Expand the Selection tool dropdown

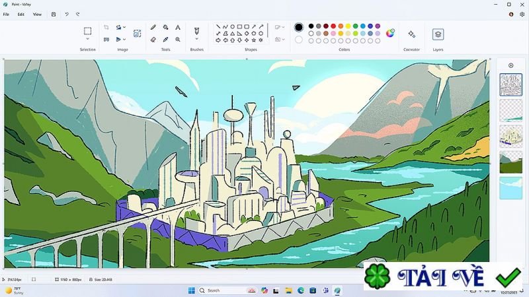(x=87, y=40)
